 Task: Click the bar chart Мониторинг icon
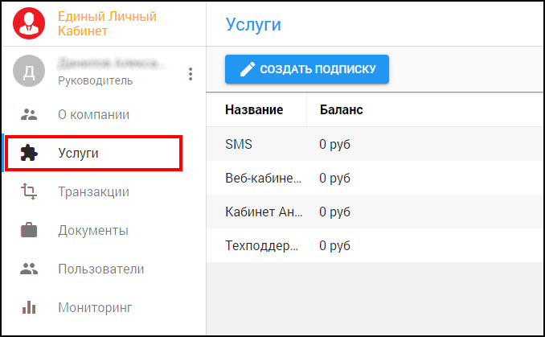point(29,307)
